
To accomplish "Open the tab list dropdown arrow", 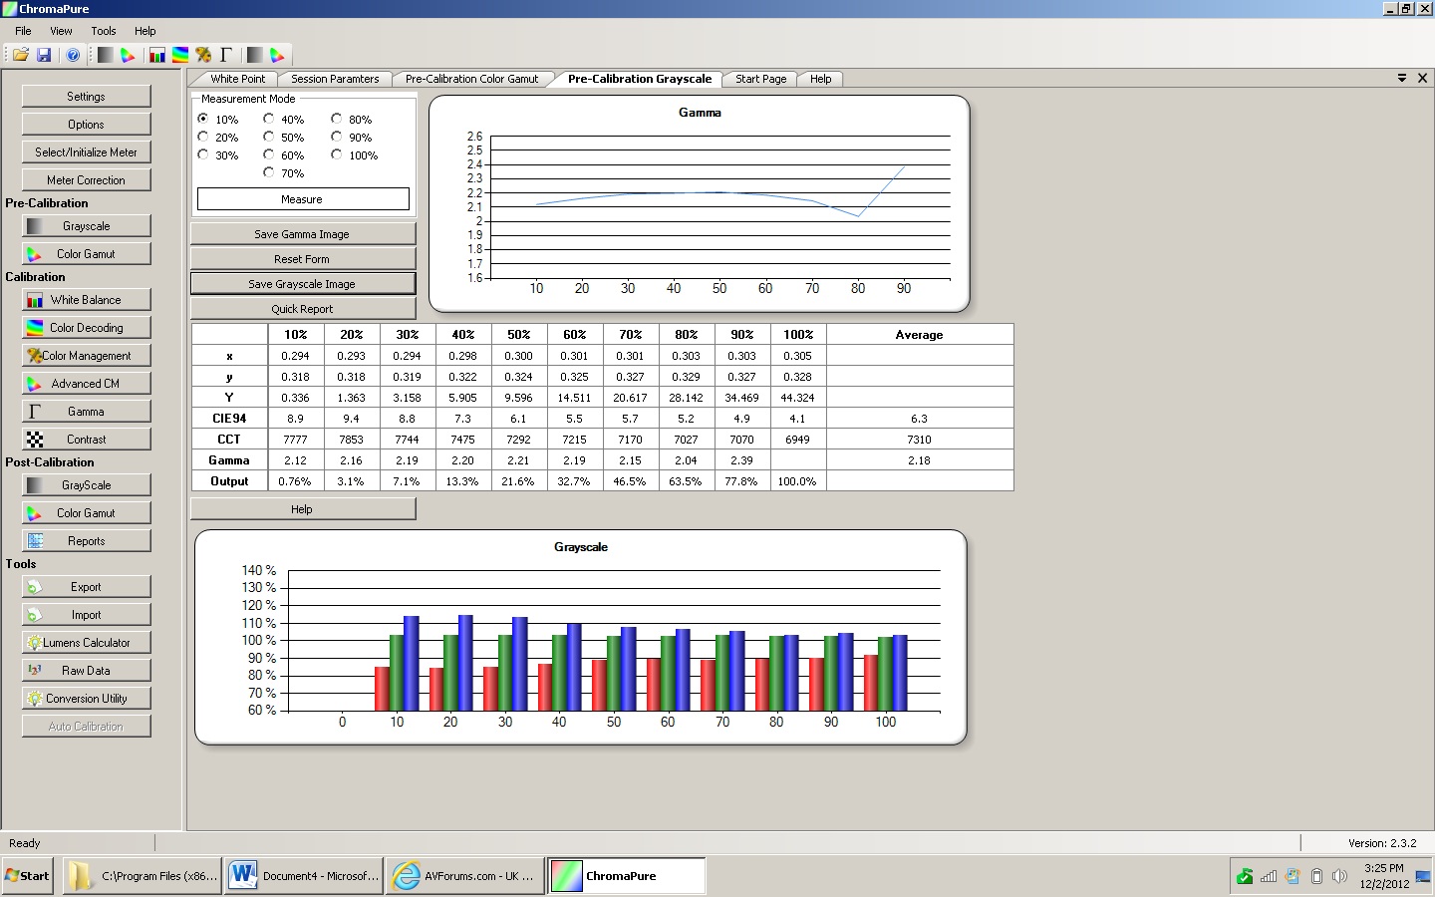I will (x=1402, y=78).
